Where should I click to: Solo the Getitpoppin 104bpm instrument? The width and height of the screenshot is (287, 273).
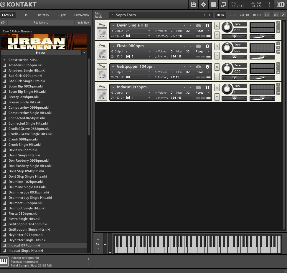tap(217, 67)
